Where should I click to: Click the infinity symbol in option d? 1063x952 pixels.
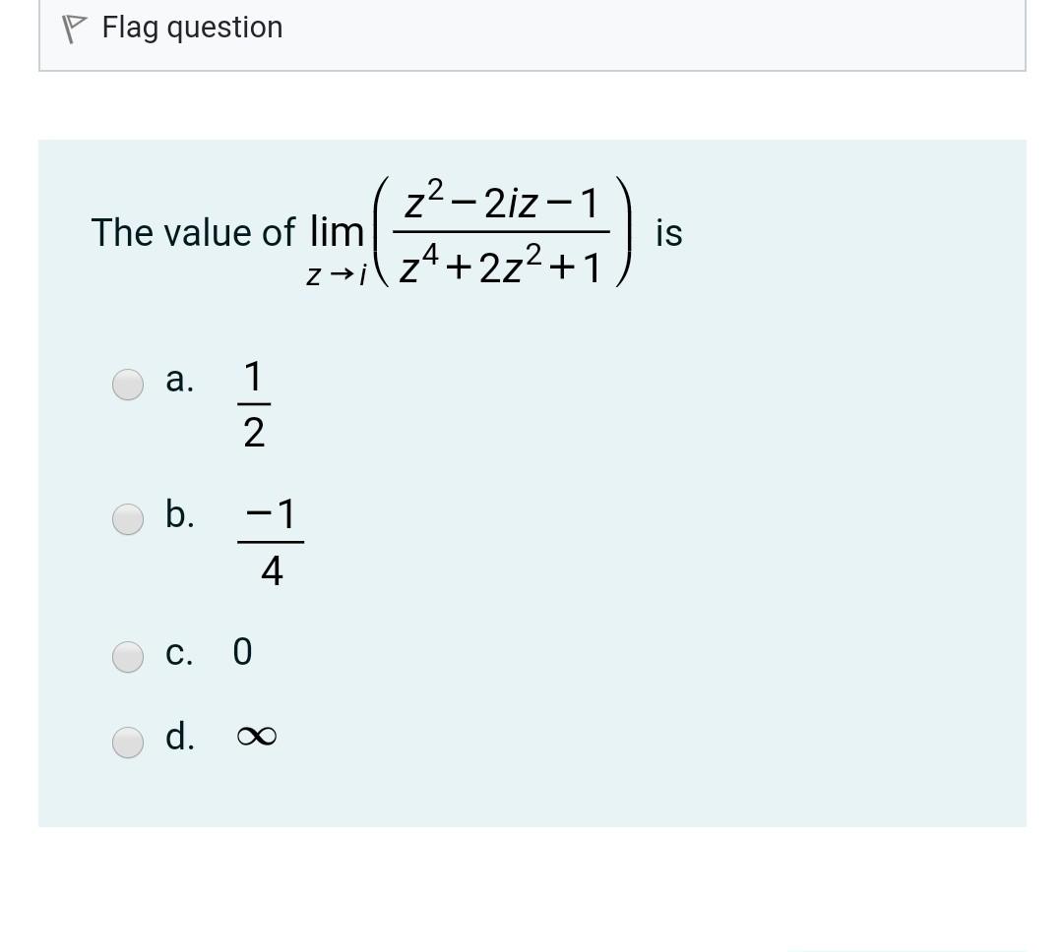[x=255, y=736]
